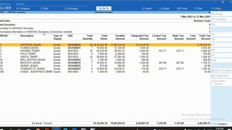Viewport: 232px width, 130px height.
Task: Click the Garments Company title
Action: [104, 12]
